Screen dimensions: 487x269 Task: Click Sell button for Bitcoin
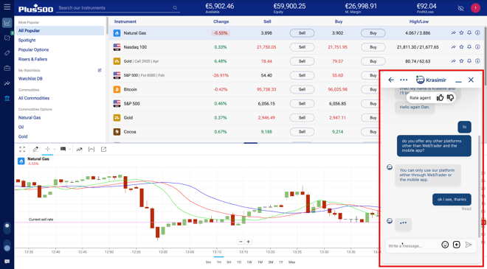click(x=302, y=89)
